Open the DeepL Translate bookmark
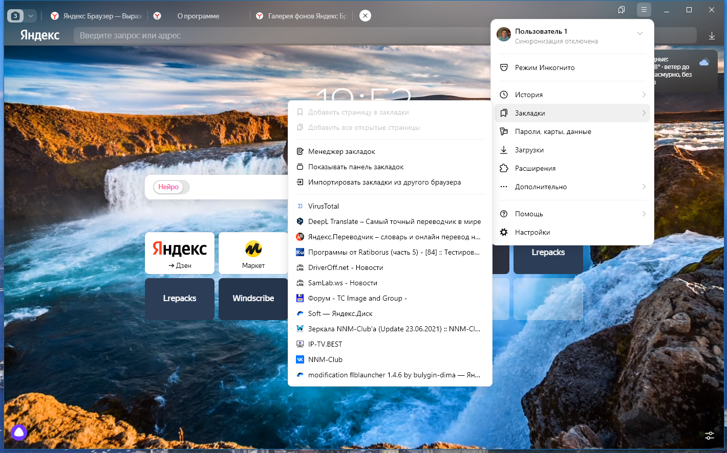Image resolution: width=727 pixels, height=453 pixels. [x=390, y=221]
